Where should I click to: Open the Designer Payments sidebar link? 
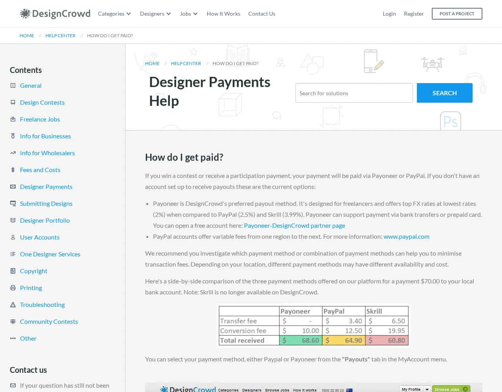point(46,187)
